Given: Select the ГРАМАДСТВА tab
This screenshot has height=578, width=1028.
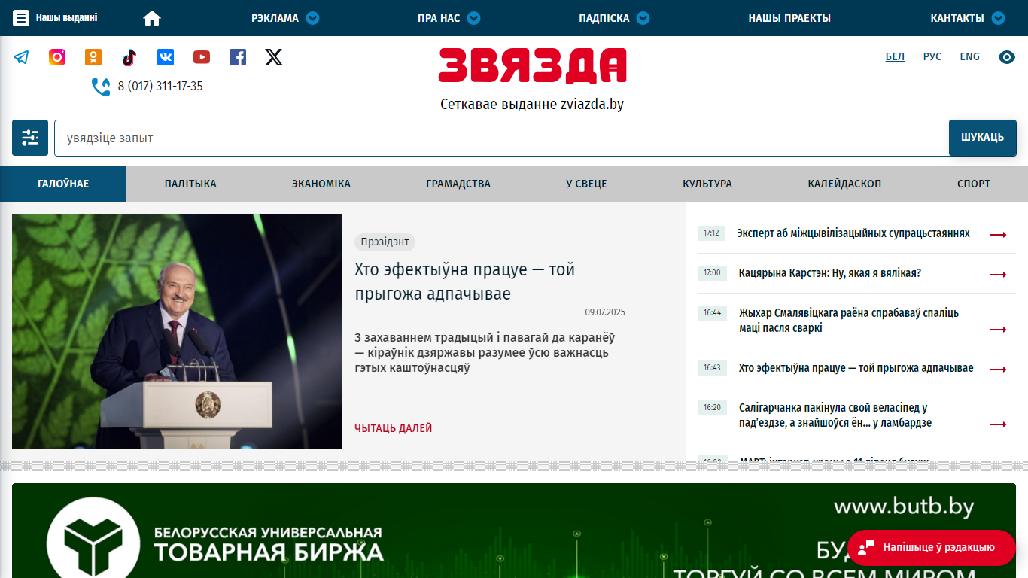Looking at the screenshot, I should (458, 184).
